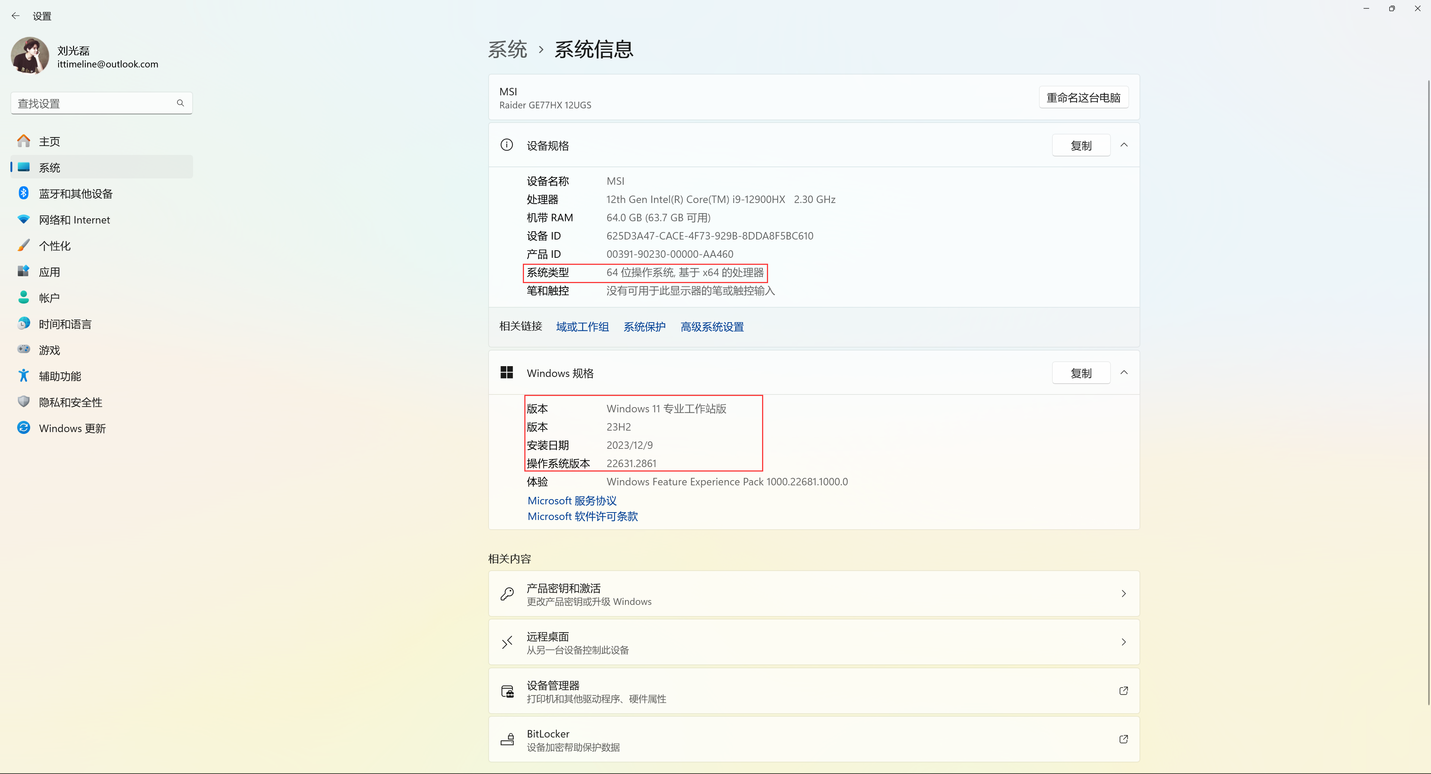Click external link icon for 设备管理器

click(x=1123, y=691)
